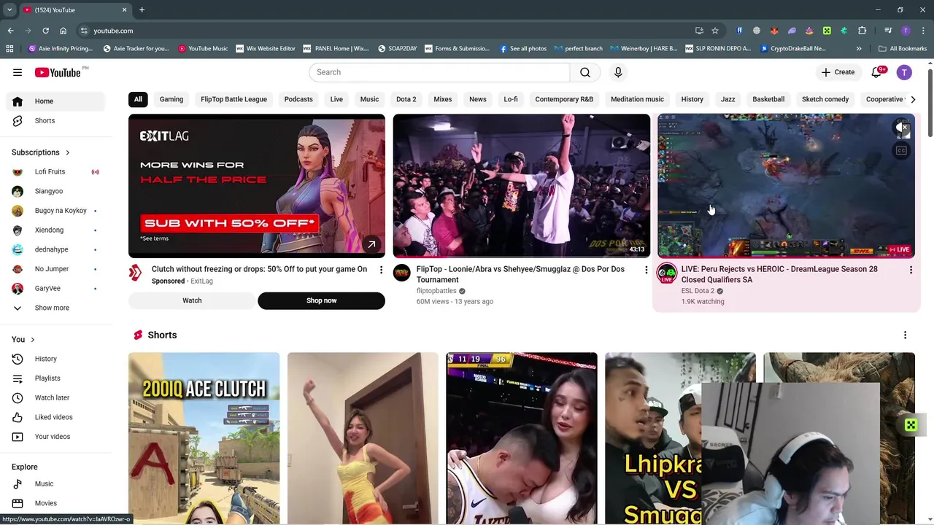Open the 200IQ ACE CLUTCH short
Screen dimensions: 934x525
pyautogui.click(x=204, y=437)
